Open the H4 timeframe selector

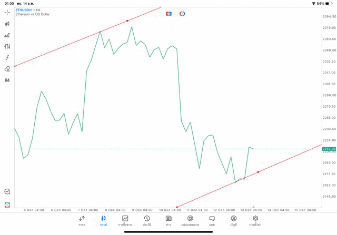click(7, 80)
